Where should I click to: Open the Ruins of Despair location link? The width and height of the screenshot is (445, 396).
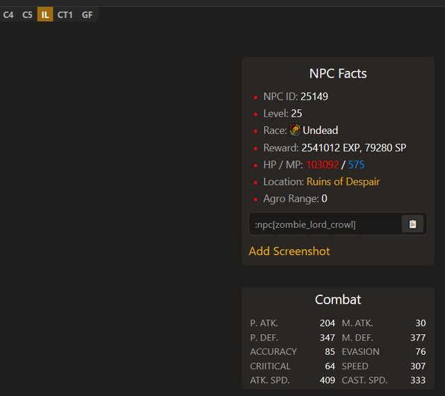coord(343,182)
